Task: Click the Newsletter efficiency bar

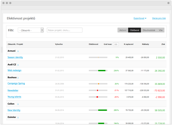Action: pos(98,90)
